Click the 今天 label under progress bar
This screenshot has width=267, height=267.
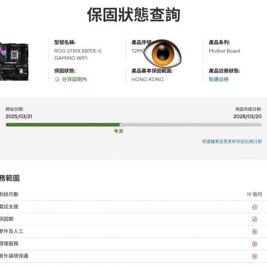[119, 131]
